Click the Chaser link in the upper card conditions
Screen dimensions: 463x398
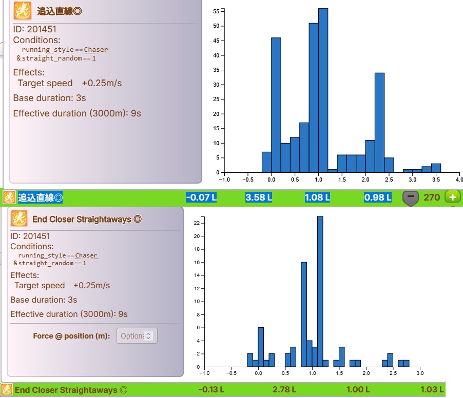point(96,50)
